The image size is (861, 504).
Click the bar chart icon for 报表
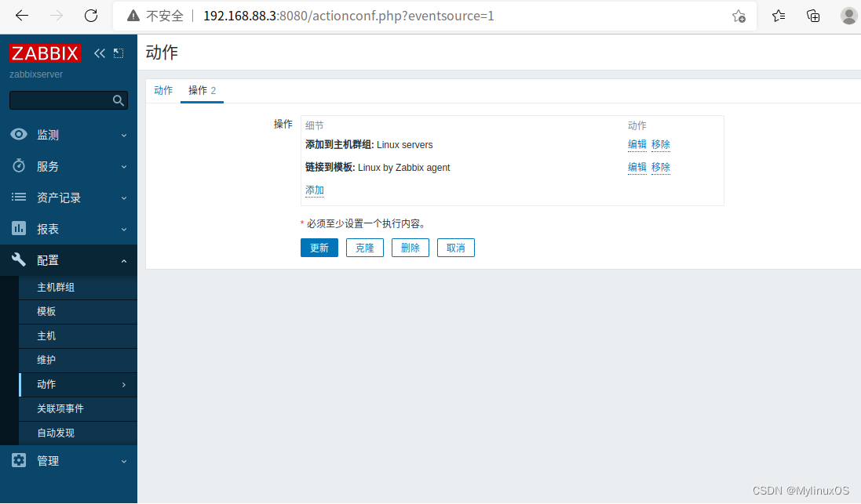(19, 228)
